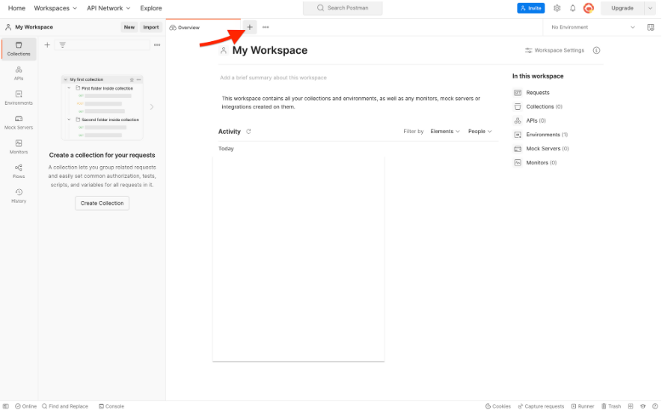
Task: Click the Create Collection button
Action: click(102, 203)
